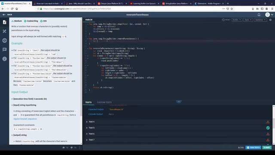Image resolution: width=275 pixels, height=155 pixels.
Task: Open the user avatar profile
Action: click(267, 15)
